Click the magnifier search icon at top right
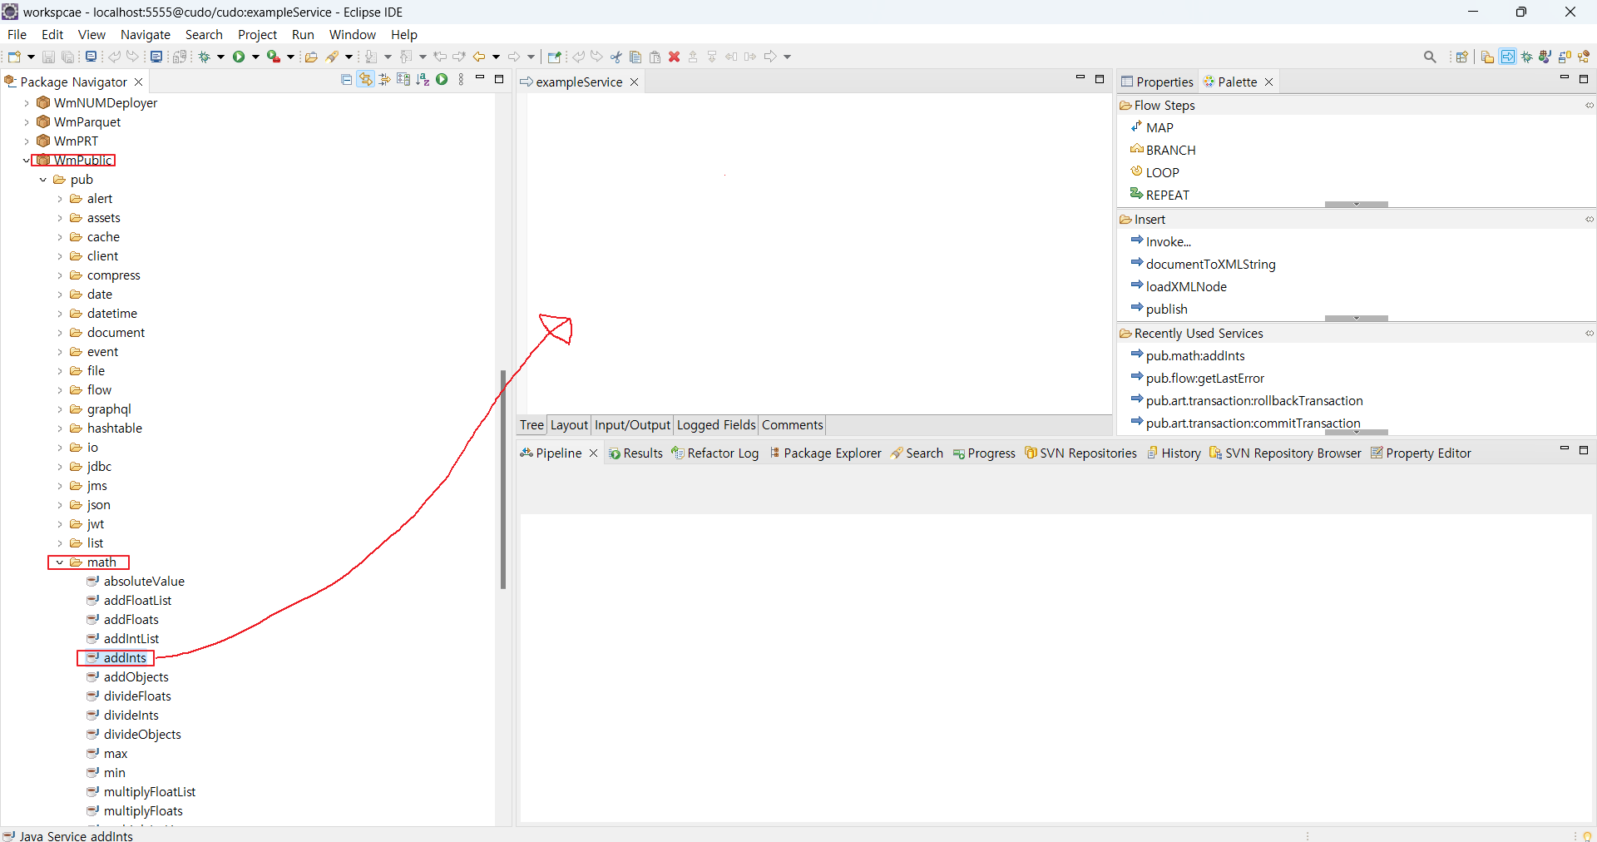 (x=1430, y=57)
